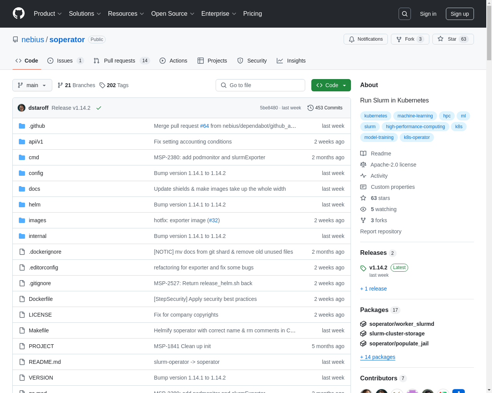The height and width of the screenshot is (393, 492).
Task: Open soperator/worker_slurmd package icon
Action: coord(363,324)
